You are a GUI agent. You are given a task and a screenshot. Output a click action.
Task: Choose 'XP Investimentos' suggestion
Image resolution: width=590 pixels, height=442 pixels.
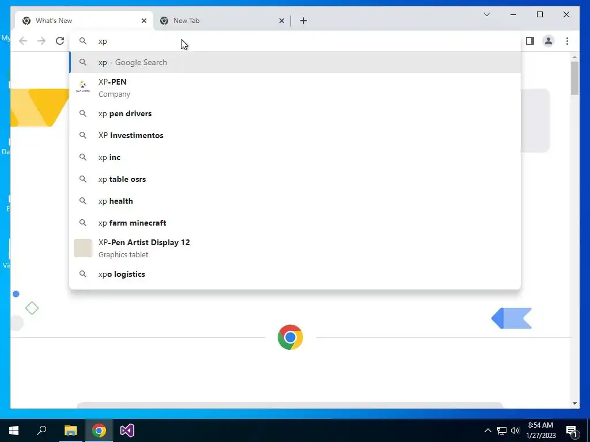pyautogui.click(x=295, y=135)
